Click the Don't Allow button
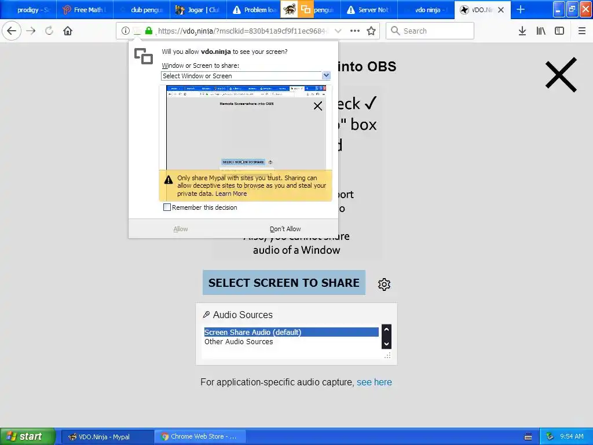This screenshot has width=593, height=445. pos(285,229)
